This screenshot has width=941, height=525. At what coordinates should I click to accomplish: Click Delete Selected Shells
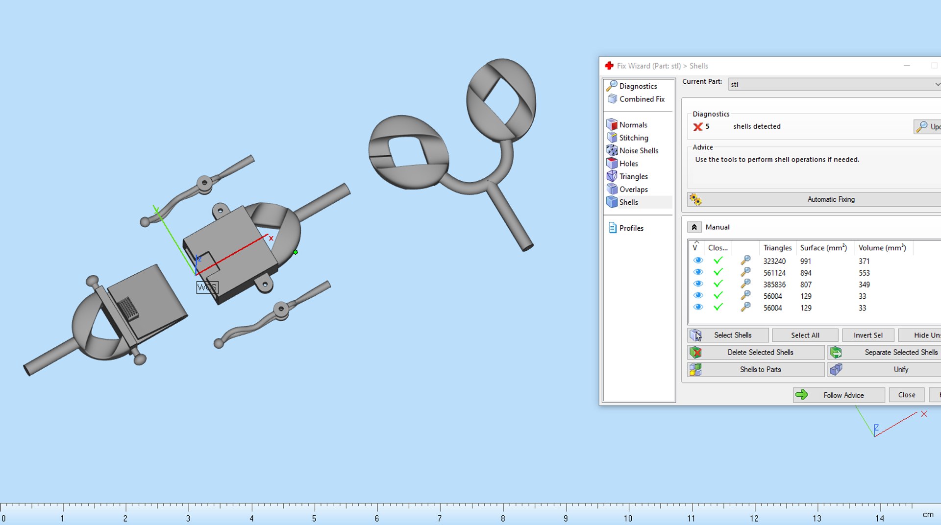pos(756,352)
